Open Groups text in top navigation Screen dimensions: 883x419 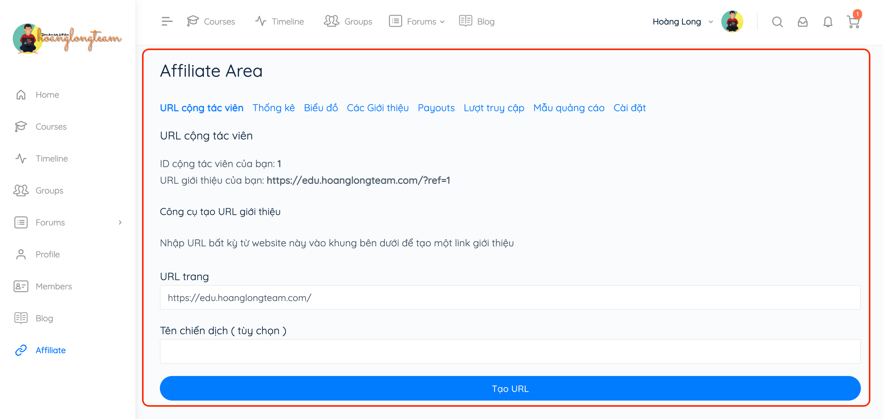(358, 22)
